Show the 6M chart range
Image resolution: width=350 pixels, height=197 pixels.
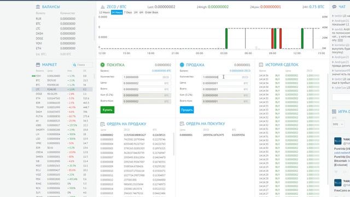pos(141,12)
